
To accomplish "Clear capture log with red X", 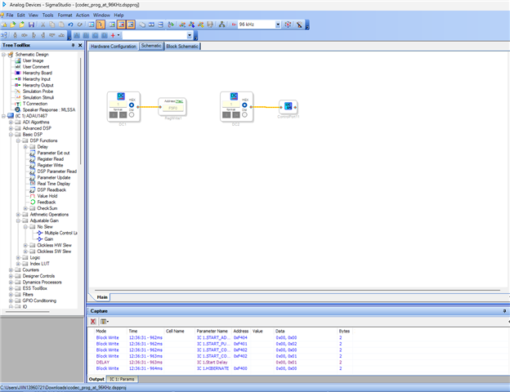I will pyautogui.click(x=93, y=321).
